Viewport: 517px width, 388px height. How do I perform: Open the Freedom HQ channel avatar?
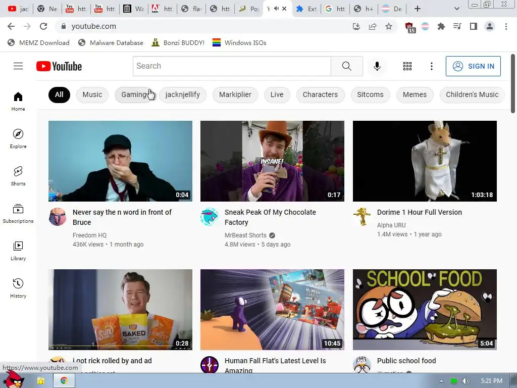(x=58, y=217)
